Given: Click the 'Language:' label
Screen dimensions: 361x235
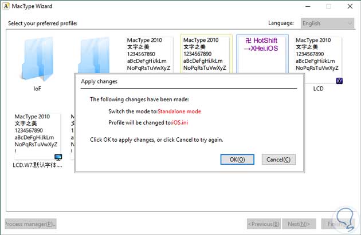Looking at the screenshot, I should (x=281, y=23).
